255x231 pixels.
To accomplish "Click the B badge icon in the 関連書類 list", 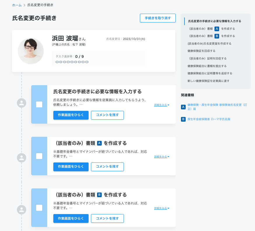I will click(x=183, y=119).
